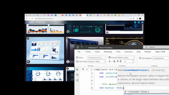169x95 pixels.
Task: Increase decimal places with the up arrow
Action: pos(133,61)
